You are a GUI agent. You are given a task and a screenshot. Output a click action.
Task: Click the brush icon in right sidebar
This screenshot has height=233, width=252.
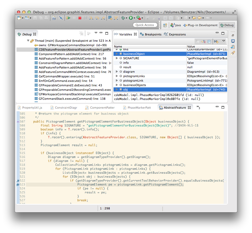tap(233, 53)
